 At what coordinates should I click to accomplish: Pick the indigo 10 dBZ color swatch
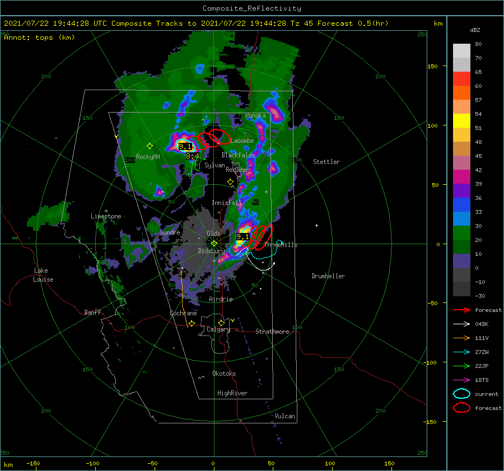coord(461,261)
